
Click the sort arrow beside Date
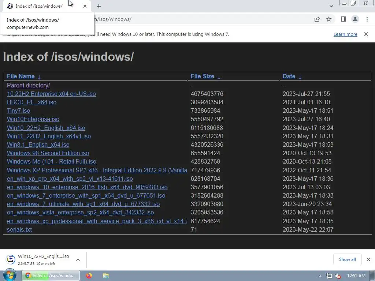[x=300, y=77]
